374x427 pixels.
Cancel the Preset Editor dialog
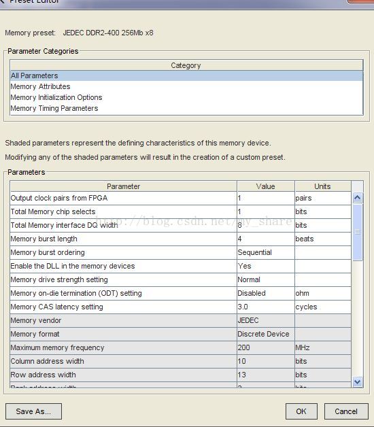(346, 411)
